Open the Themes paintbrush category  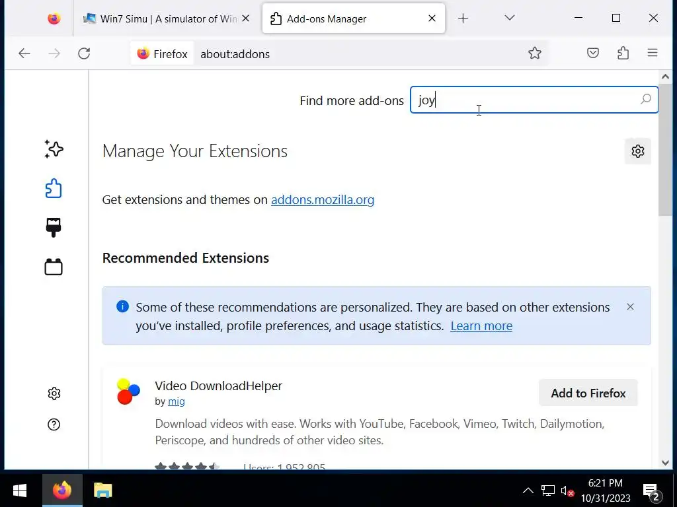(x=54, y=227)
